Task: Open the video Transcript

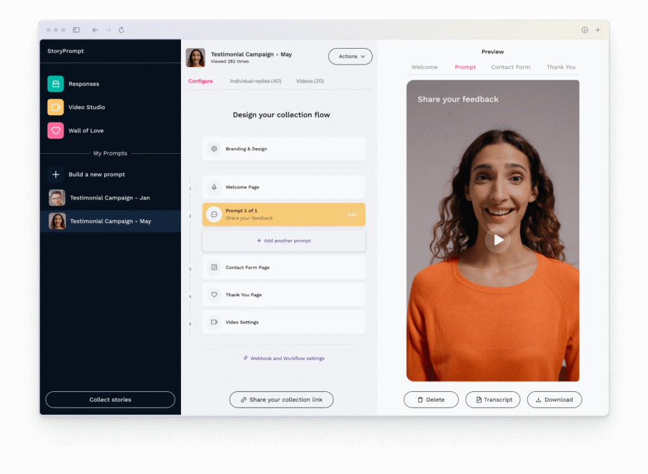Action: coord(492,399)
